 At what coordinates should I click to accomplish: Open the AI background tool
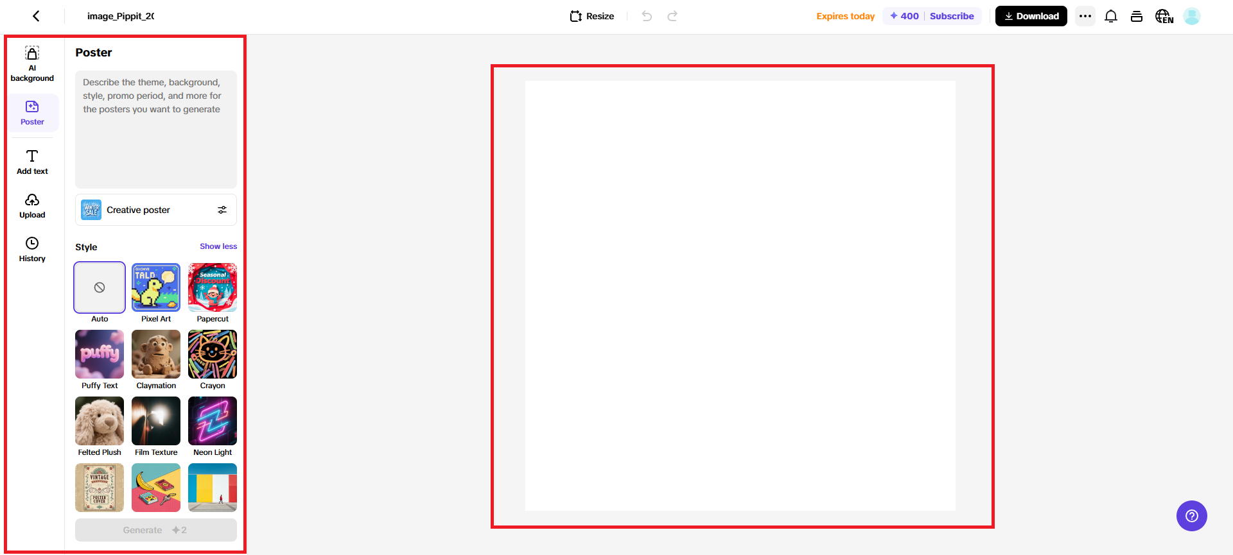[x=32, y=64]
